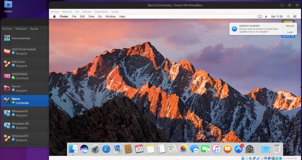Viewport: 302px width, 160px height.
Task: Select the MSDOS622 saved VM
Action: tap(25, 76)
